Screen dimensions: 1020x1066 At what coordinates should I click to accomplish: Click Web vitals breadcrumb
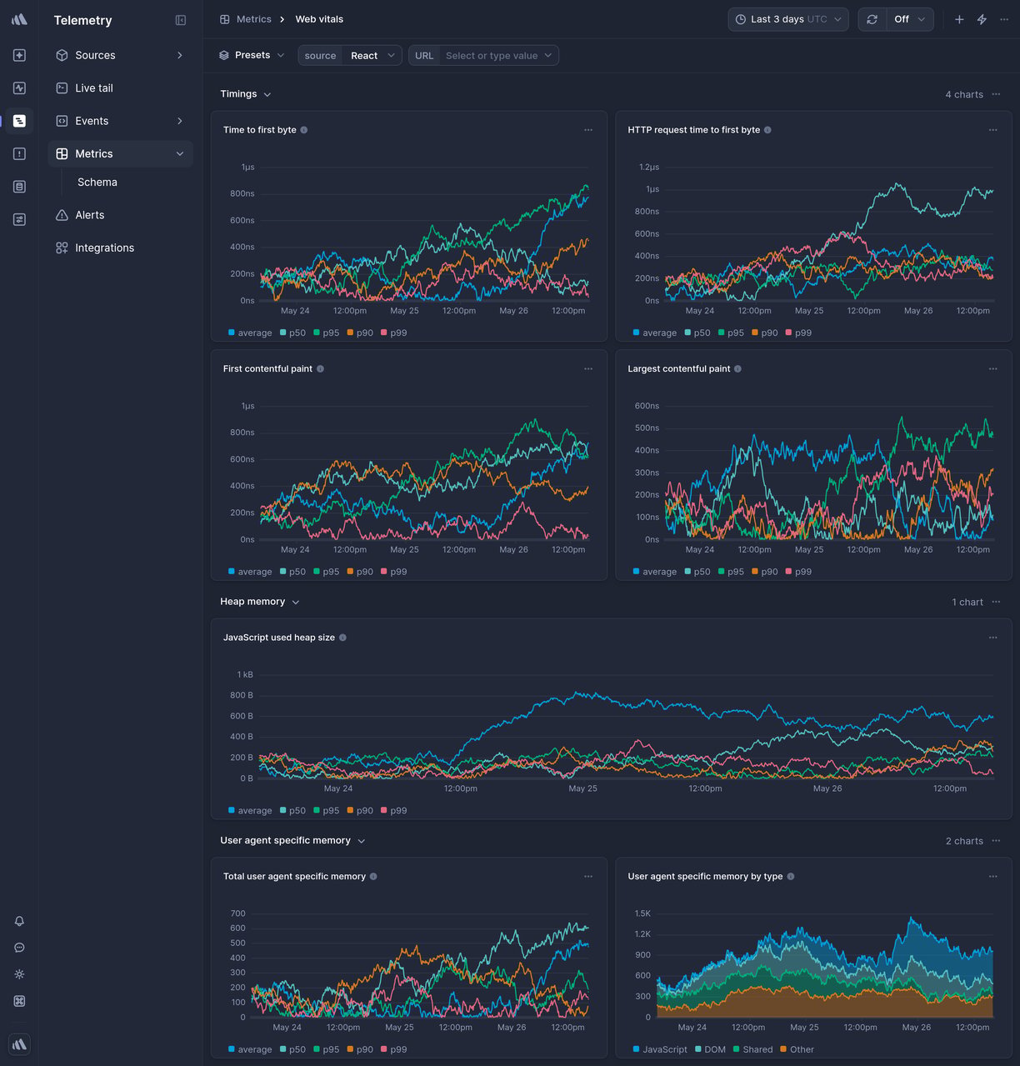pos(319,19)
